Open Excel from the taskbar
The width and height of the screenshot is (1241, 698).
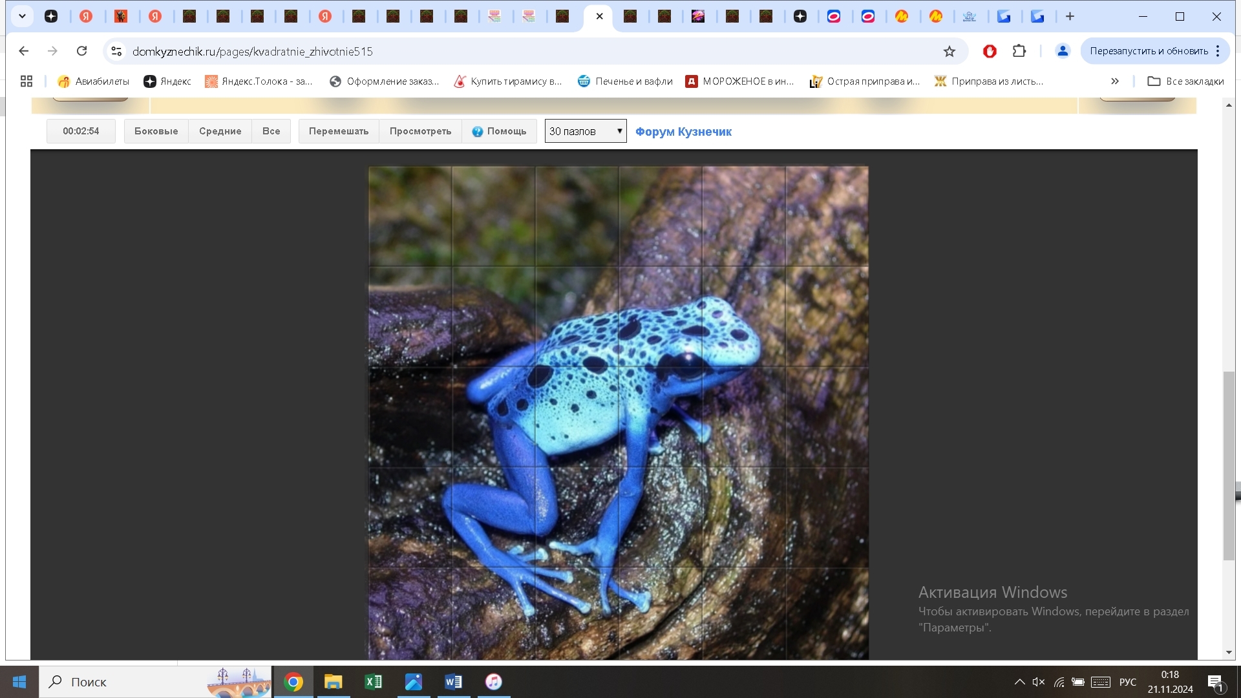(373, 682)
